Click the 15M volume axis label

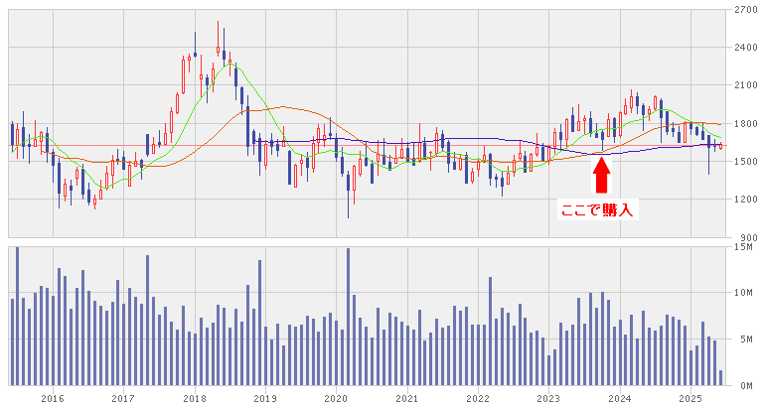pyautogui.click(x=744, y=247)
